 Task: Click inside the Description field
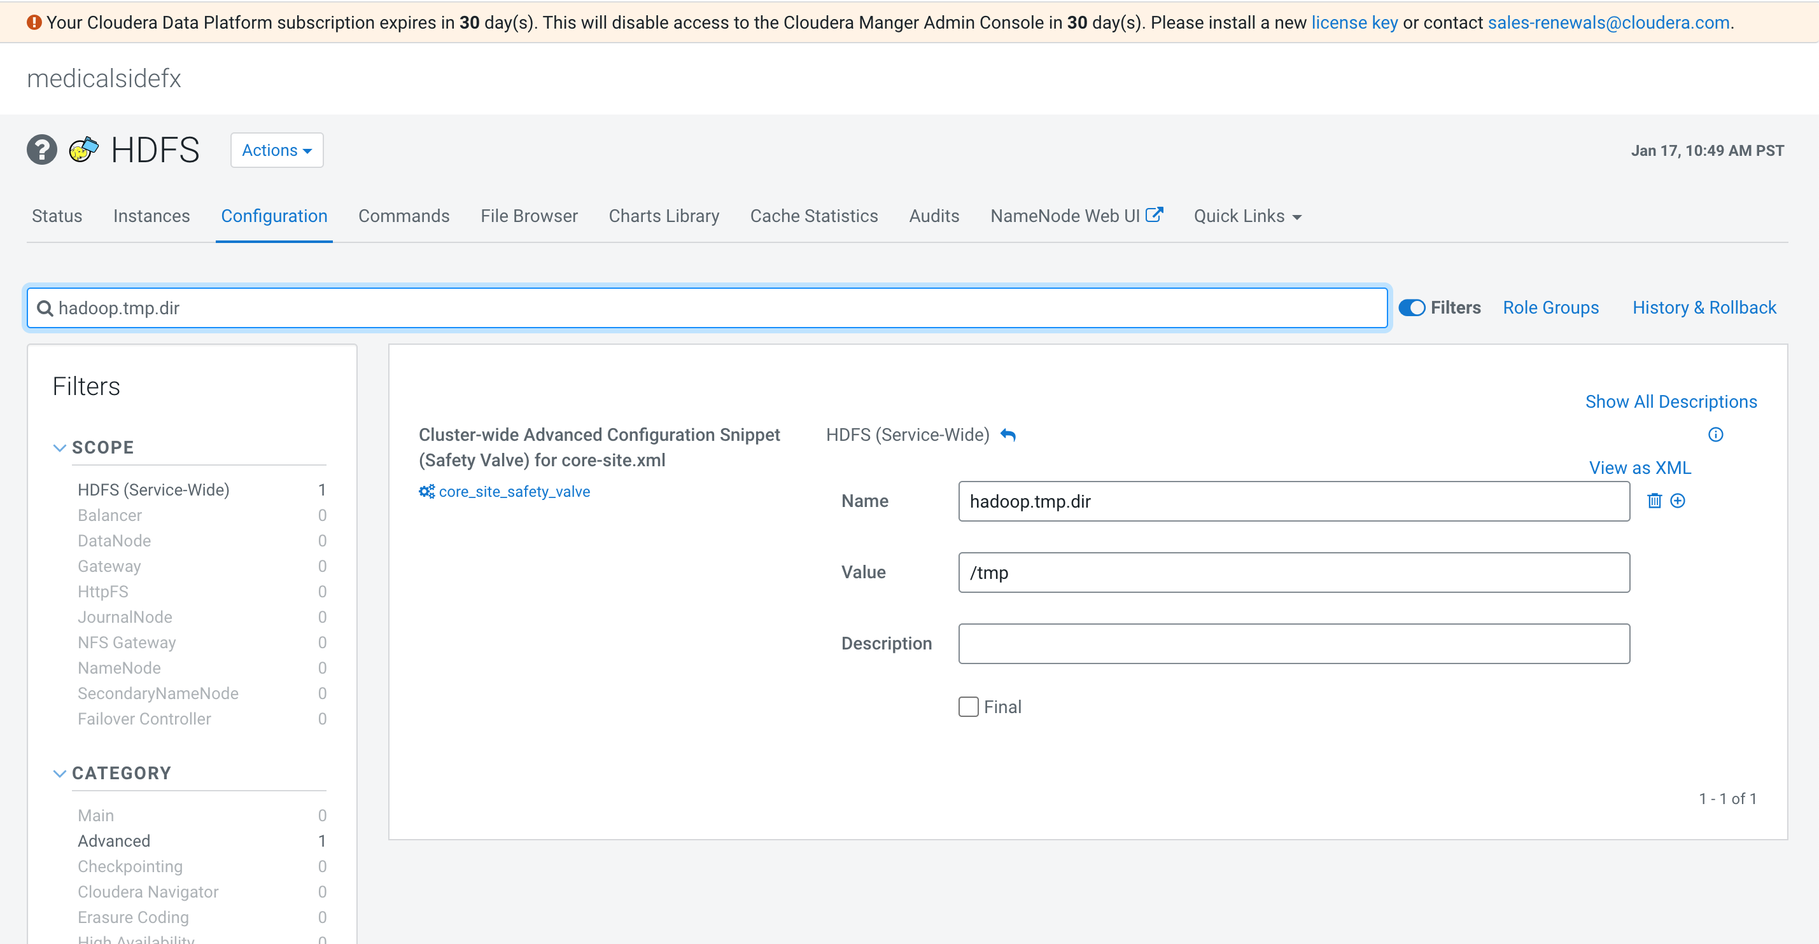pyautogui.click(x=1292, y=644)
